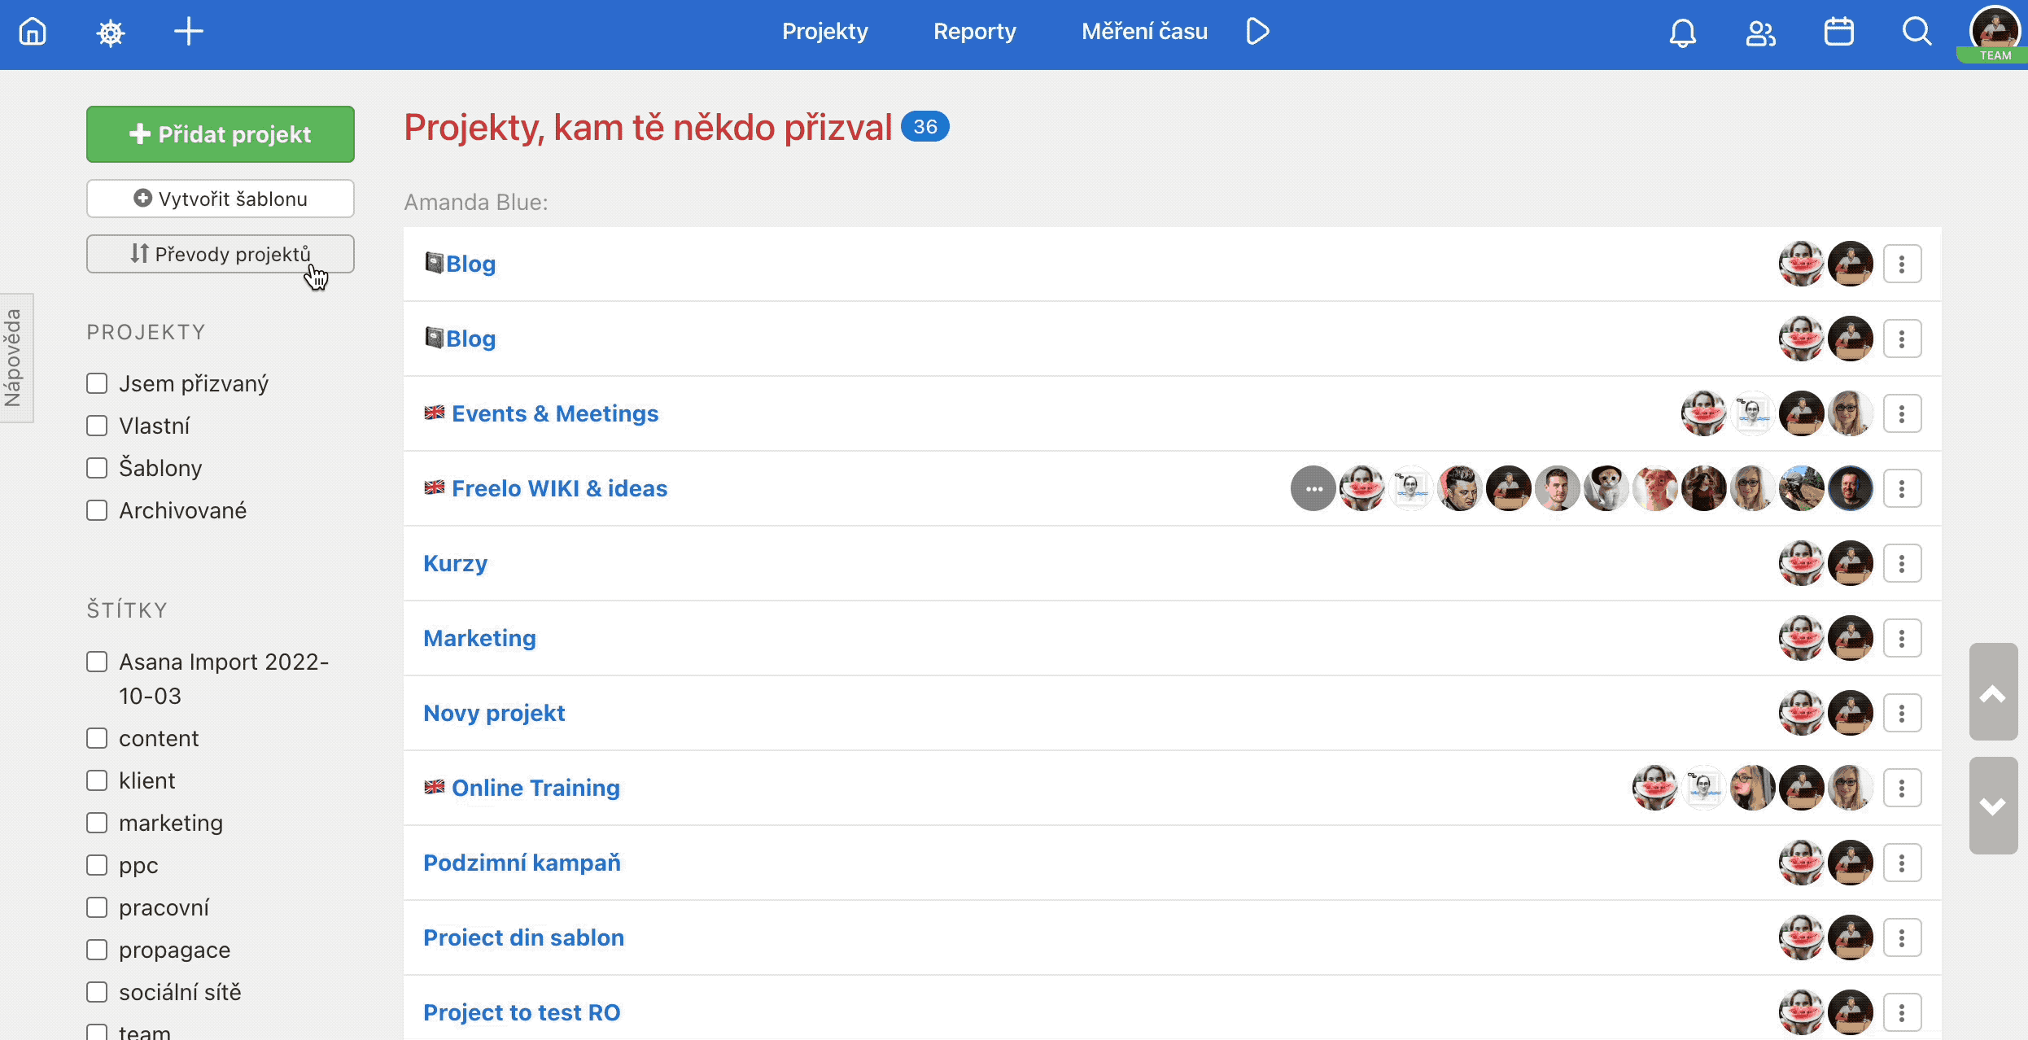Image resolution: width=2028 pixels, height=1040 pixels.
Task: Check the Asana Import 2022-10-03 label
Action: tap(97, 662)
